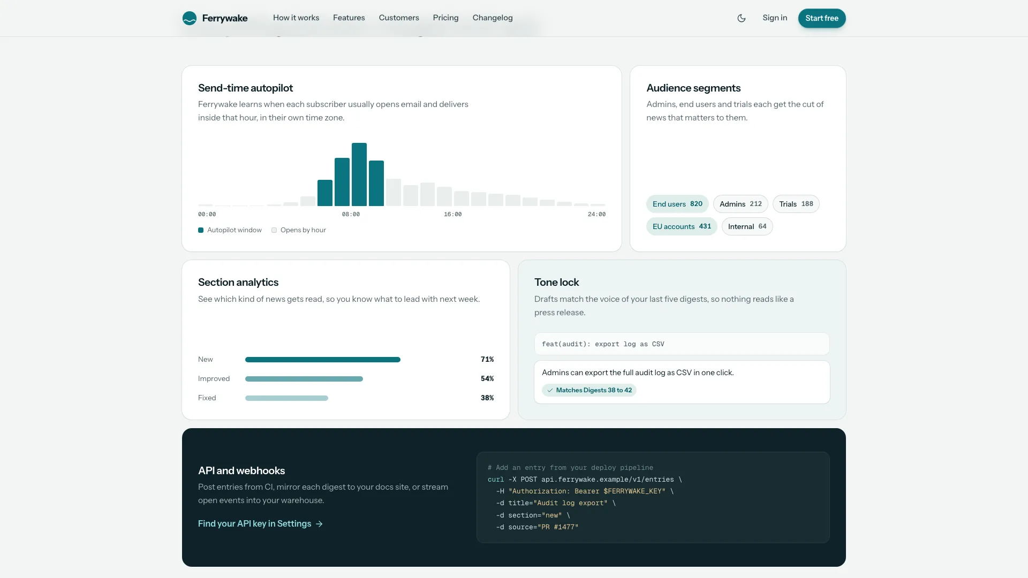Click the Ferrywake brand name
This screenshot has height=578, width=1028.
(225, 18)
